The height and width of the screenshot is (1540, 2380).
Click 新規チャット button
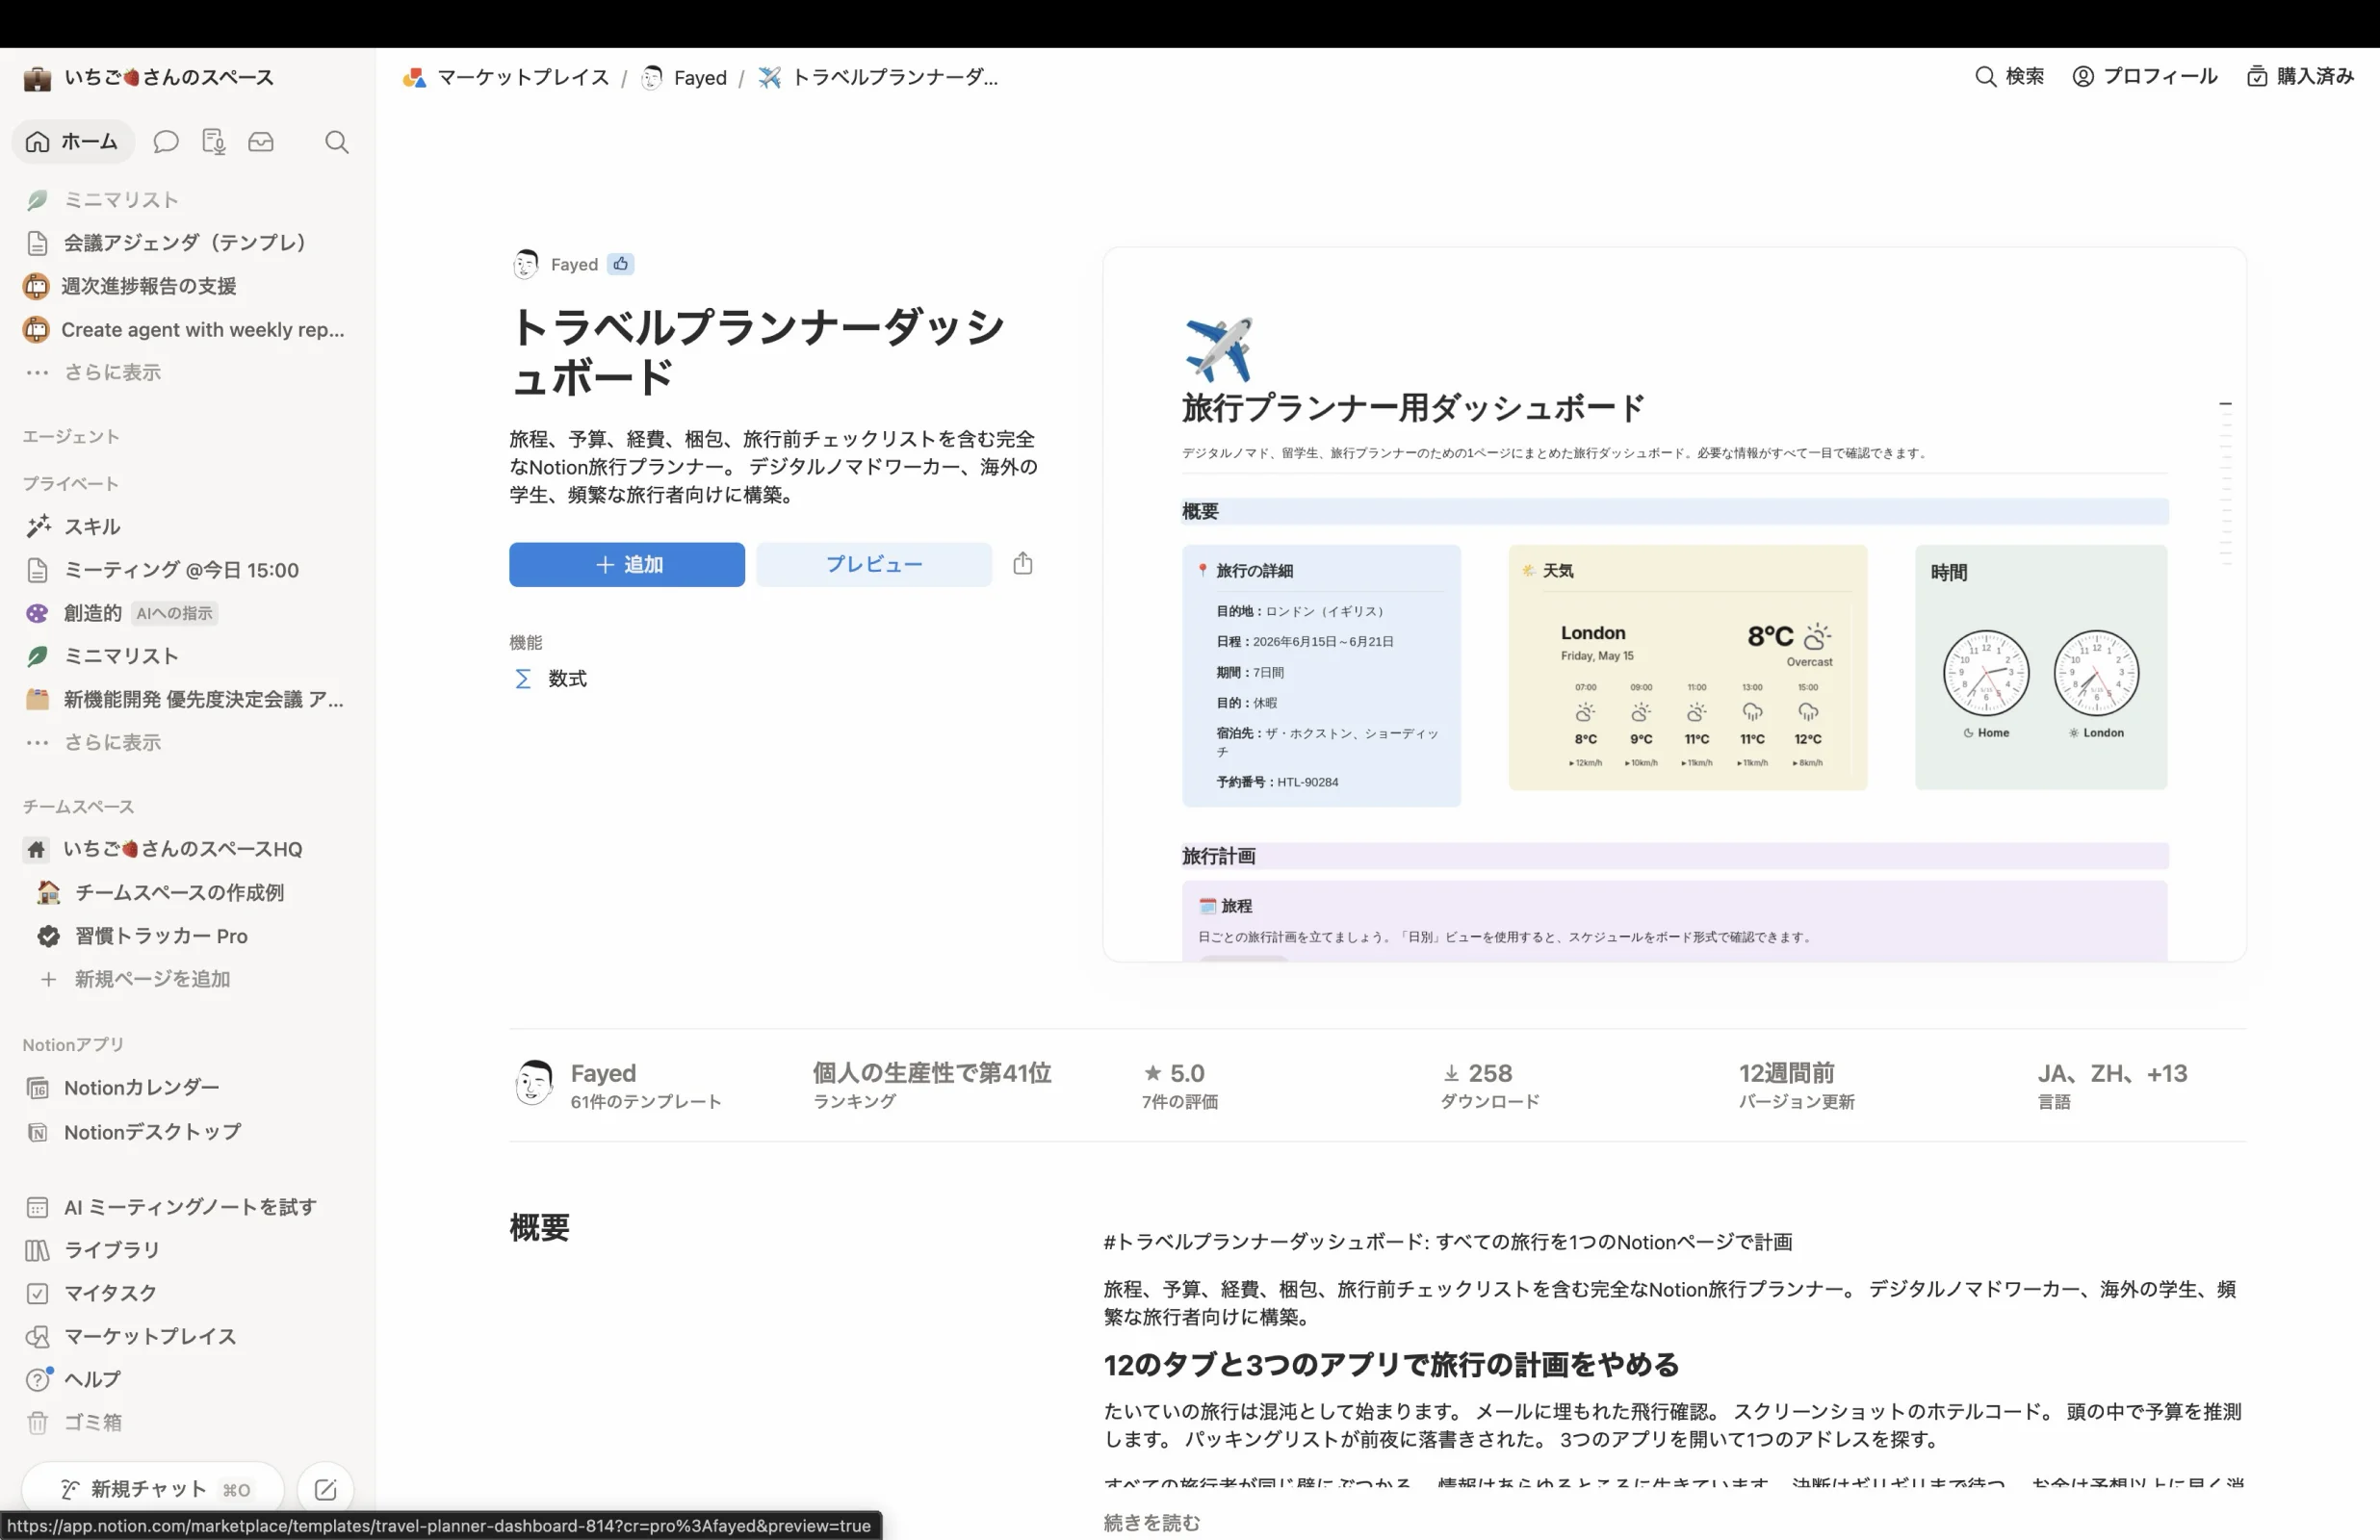(153, 1490)
